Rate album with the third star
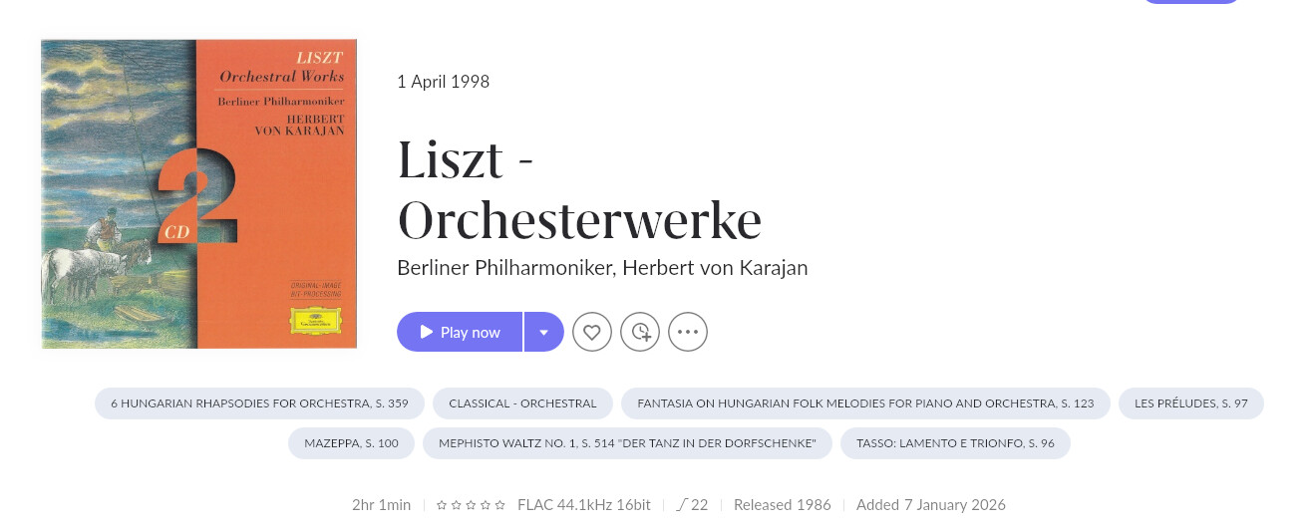This screenshot has width=1311, height=532. (x=471, y=505)
